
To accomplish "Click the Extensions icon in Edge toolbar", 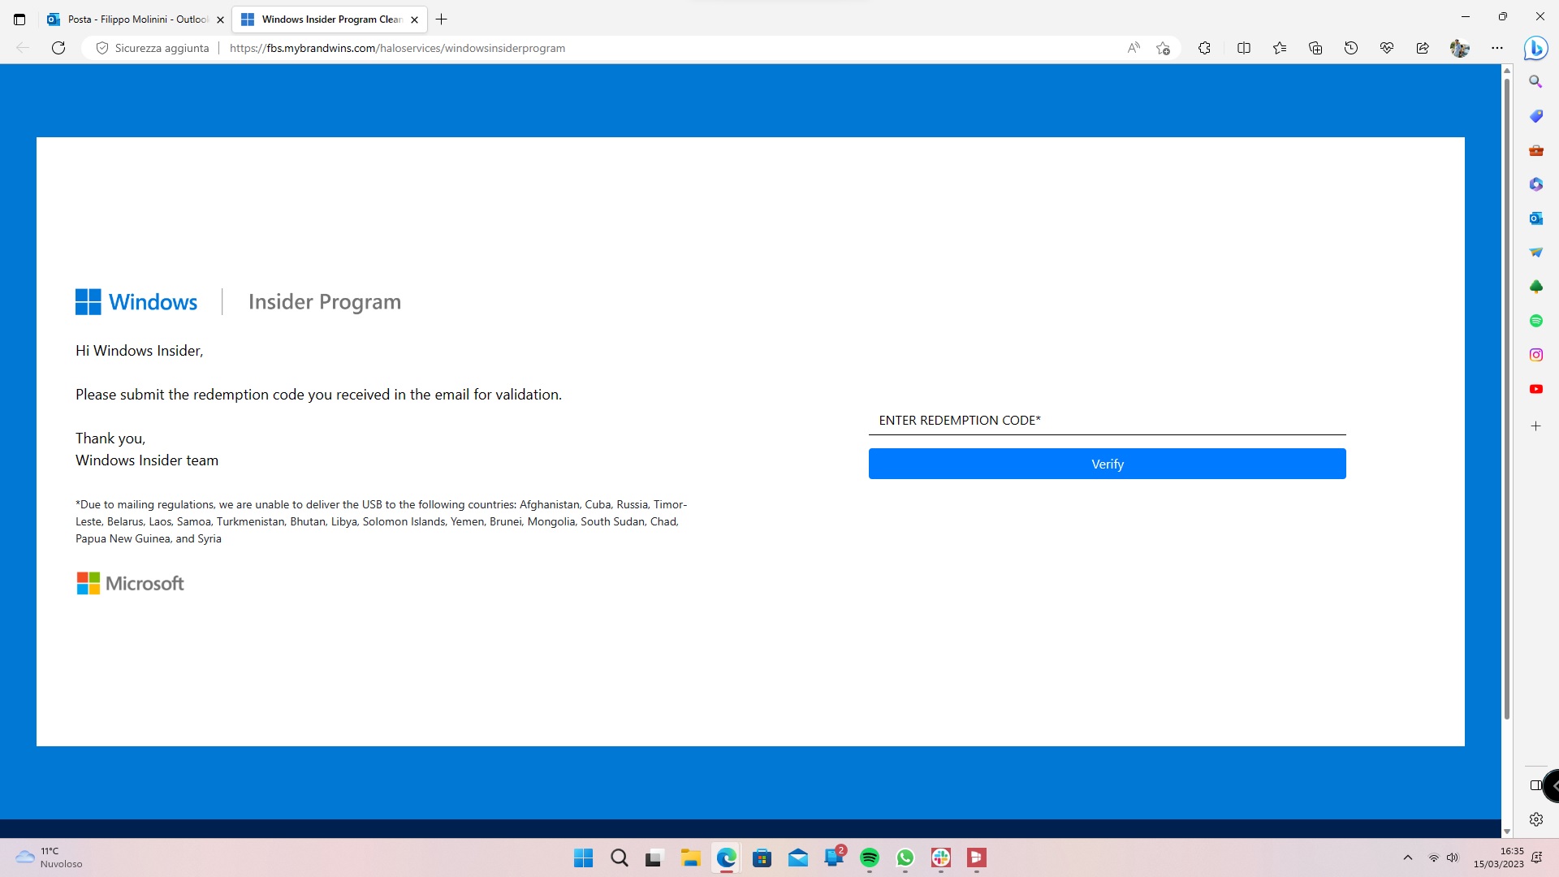I will (1203, 48).
